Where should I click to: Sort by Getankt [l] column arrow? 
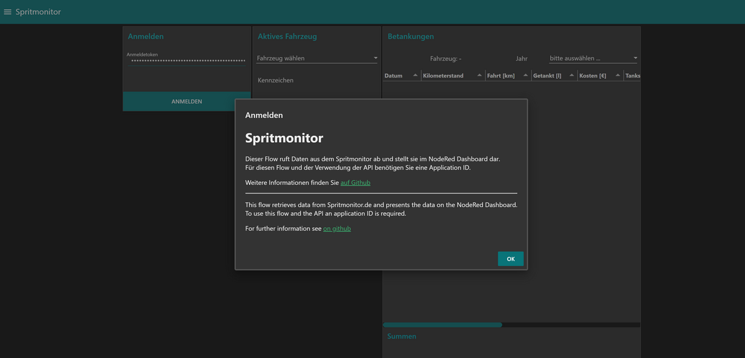click(572, 76)
